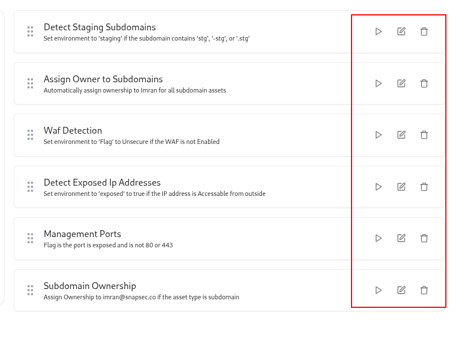
Task: Run the Detect Staging Subdomains rule
Action: click(378, 31)
